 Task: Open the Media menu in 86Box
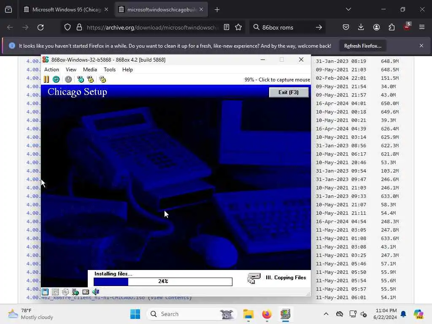(90, 70)
